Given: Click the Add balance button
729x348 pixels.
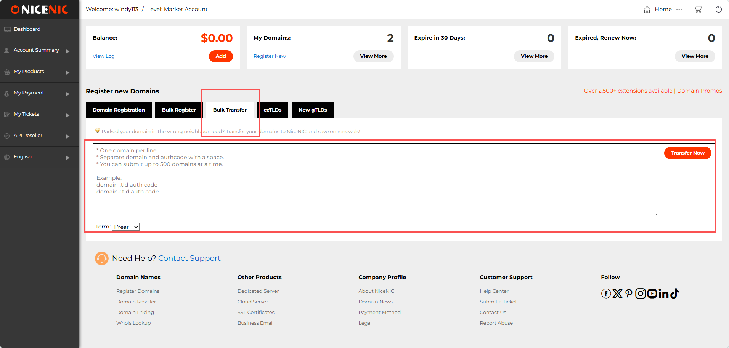Looking at the screenshot, I should pos(221,56).
